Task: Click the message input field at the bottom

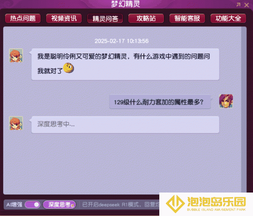Action: pyautogui.click(x=120, y=205)
